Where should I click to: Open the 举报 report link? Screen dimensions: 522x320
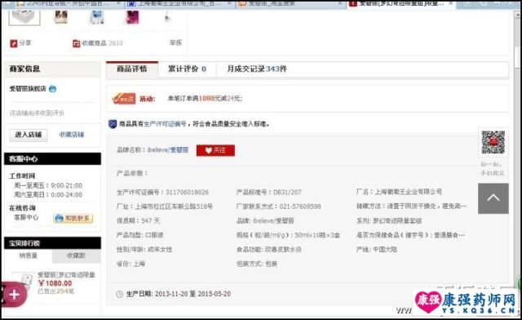[x=175, y=42]
